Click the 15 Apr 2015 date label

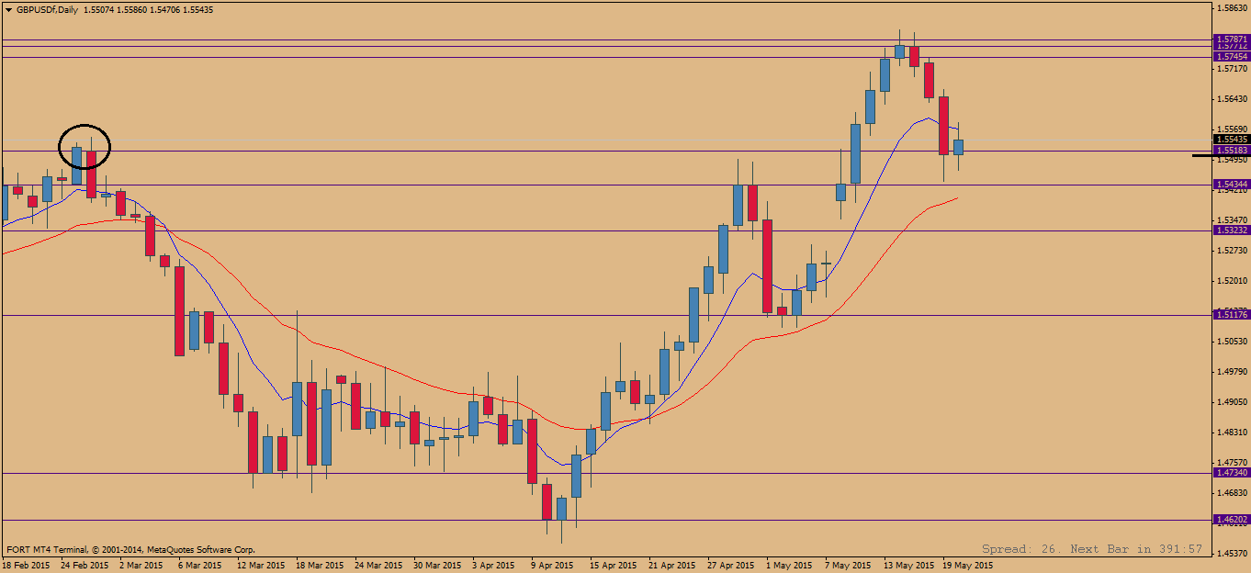pyautogui.click(x=614, y=566)
